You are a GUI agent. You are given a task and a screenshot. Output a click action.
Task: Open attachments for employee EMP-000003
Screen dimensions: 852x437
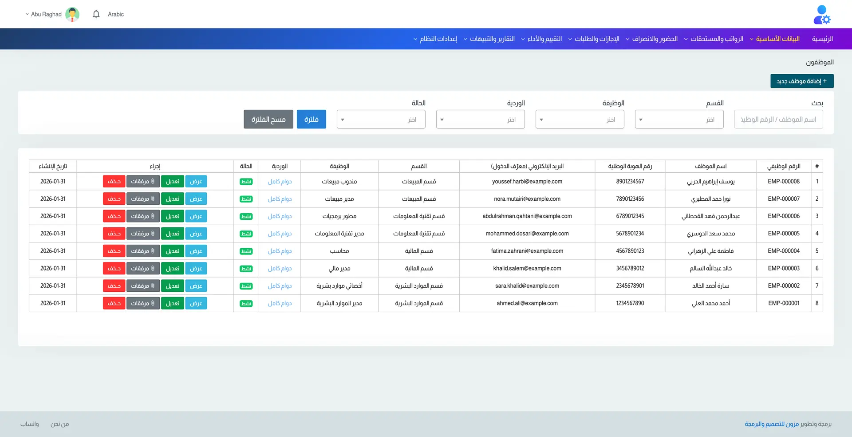pos(142,268)
